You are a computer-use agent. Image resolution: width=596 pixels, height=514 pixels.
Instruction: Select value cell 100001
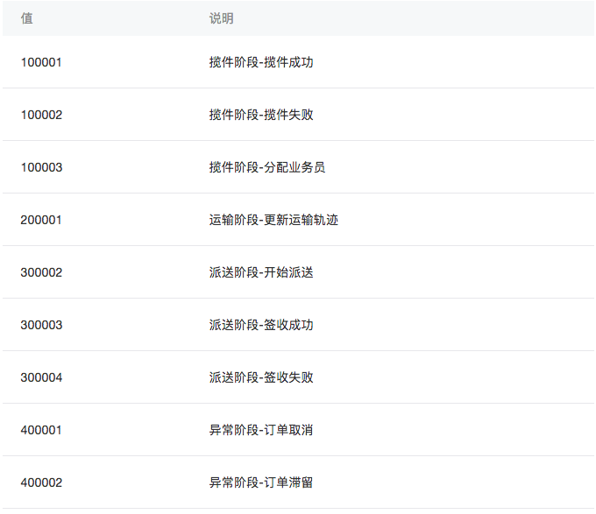[41, 62]
